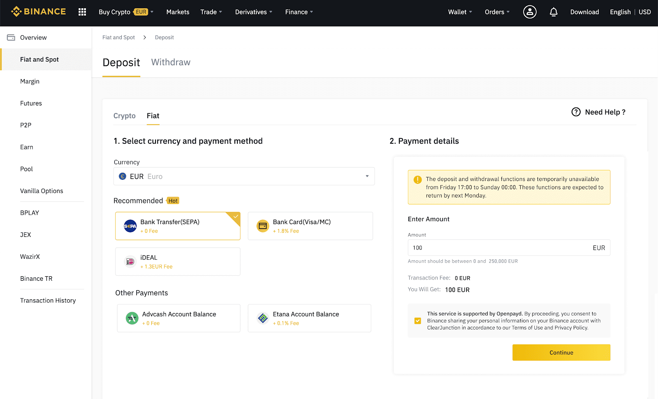Switch to the Withdraw tab
The height and width of the screenshot is (399, 658).
[171, 62]
